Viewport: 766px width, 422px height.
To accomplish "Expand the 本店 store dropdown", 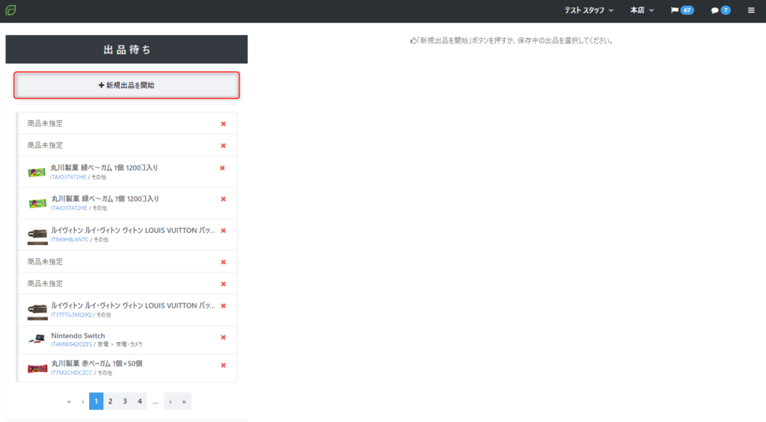I will pos(641,10).
